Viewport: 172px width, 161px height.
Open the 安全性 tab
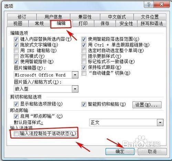pyautogui.click(x=126, y=24)
